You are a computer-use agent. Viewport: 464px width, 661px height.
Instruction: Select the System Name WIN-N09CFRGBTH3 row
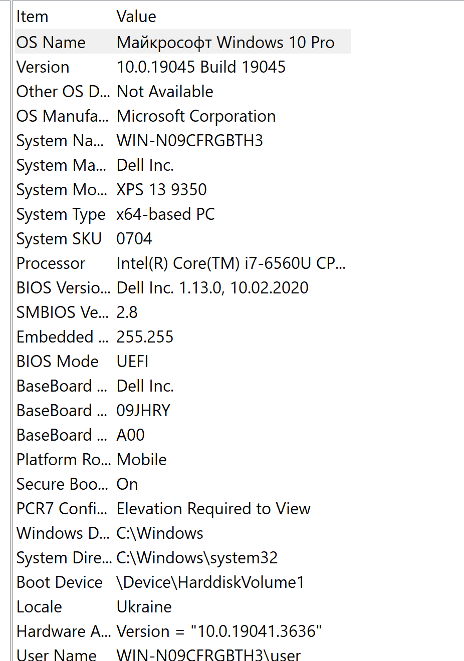183,140
